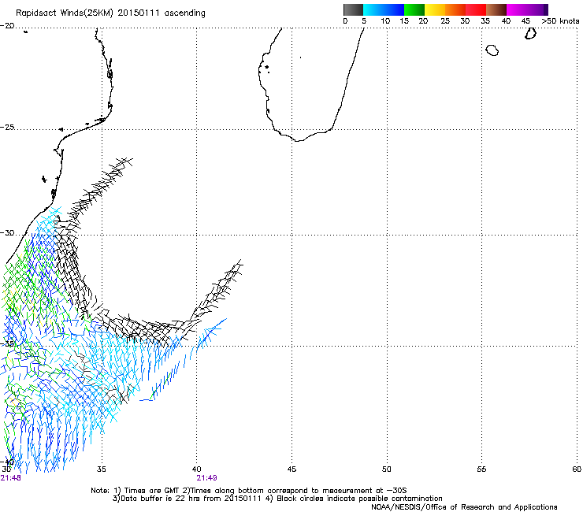Click the NOAA/NESDIS credit text

[464, 507]
